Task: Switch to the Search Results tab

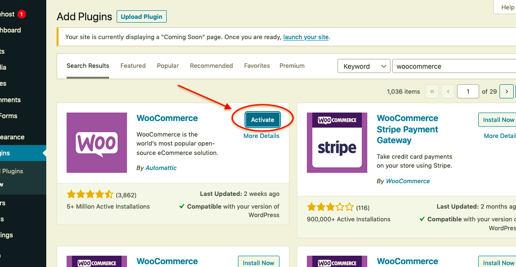Action: click(x=87, y=65)
